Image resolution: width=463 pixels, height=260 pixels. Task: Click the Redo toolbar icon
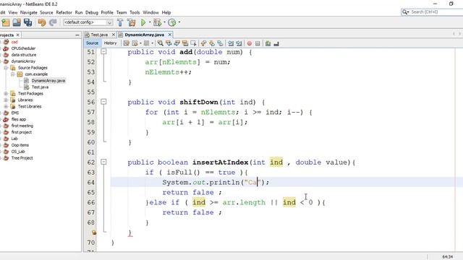point(53,22)
